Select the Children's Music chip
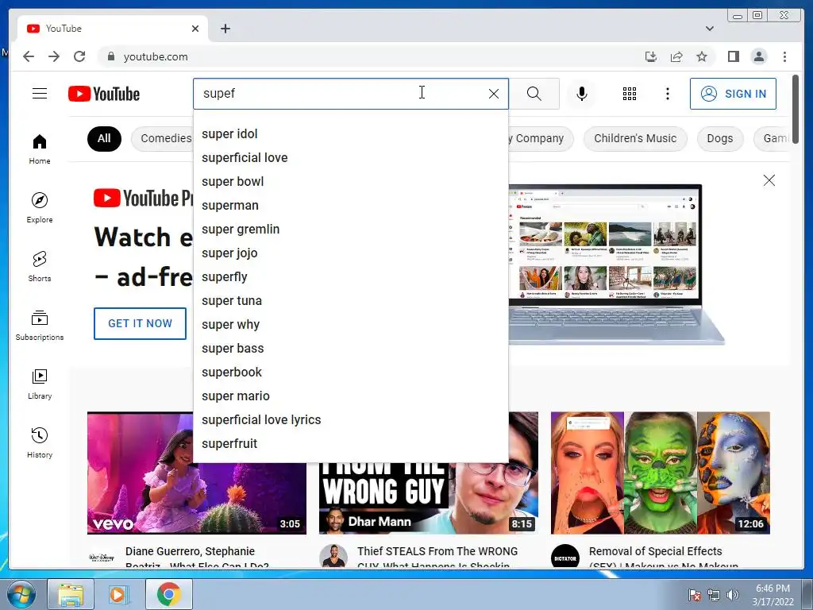Image resolution: width=813 pixels, height=610 pixels. 635,138
